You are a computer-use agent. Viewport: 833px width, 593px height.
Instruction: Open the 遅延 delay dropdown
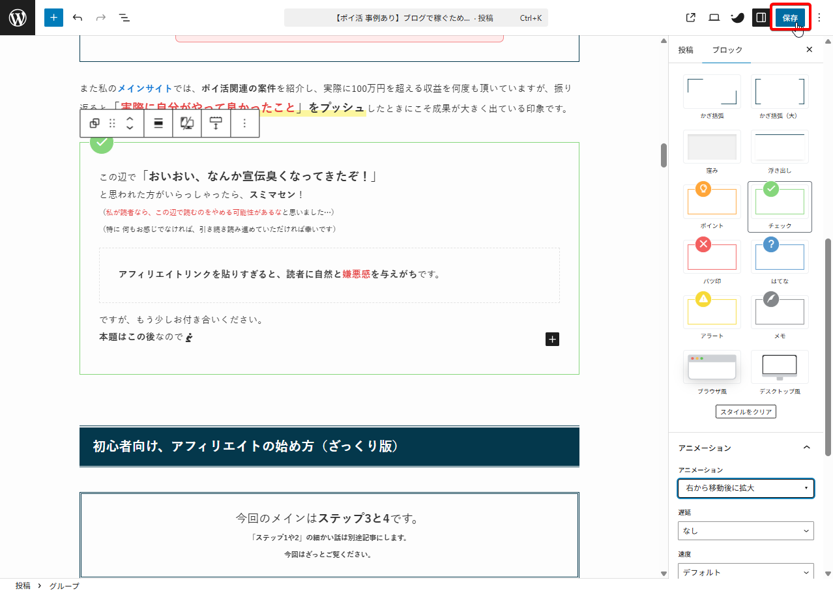746,530
